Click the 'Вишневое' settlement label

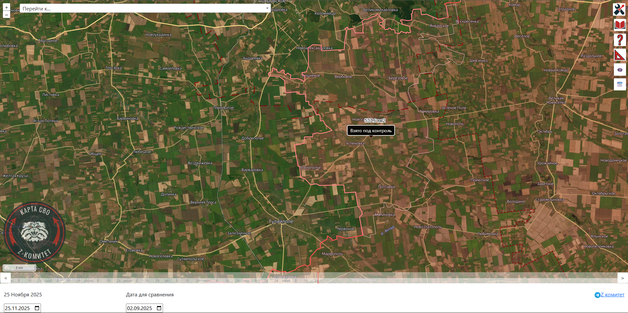(x=311, y=75)
